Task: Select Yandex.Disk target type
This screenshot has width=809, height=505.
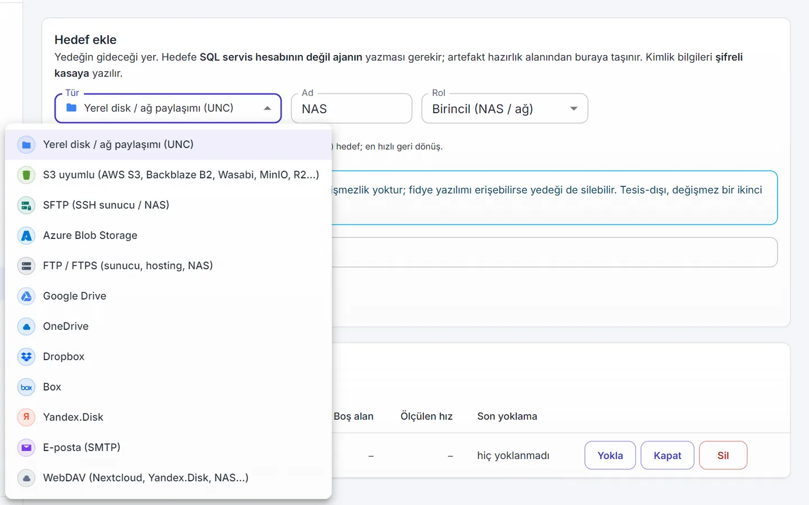Action: pos(169,417)
